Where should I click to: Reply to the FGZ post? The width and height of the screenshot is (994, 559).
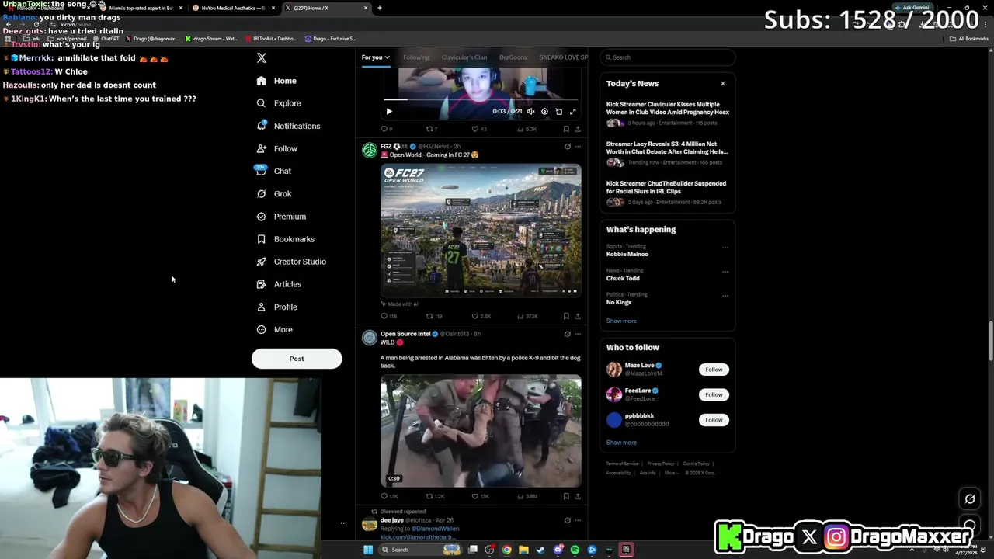click(388, 316)
